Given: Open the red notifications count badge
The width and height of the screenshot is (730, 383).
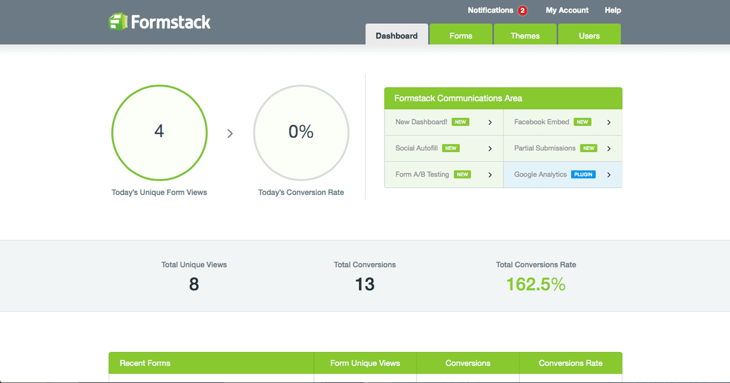Looking at the screenshot, I should (522, 10).
